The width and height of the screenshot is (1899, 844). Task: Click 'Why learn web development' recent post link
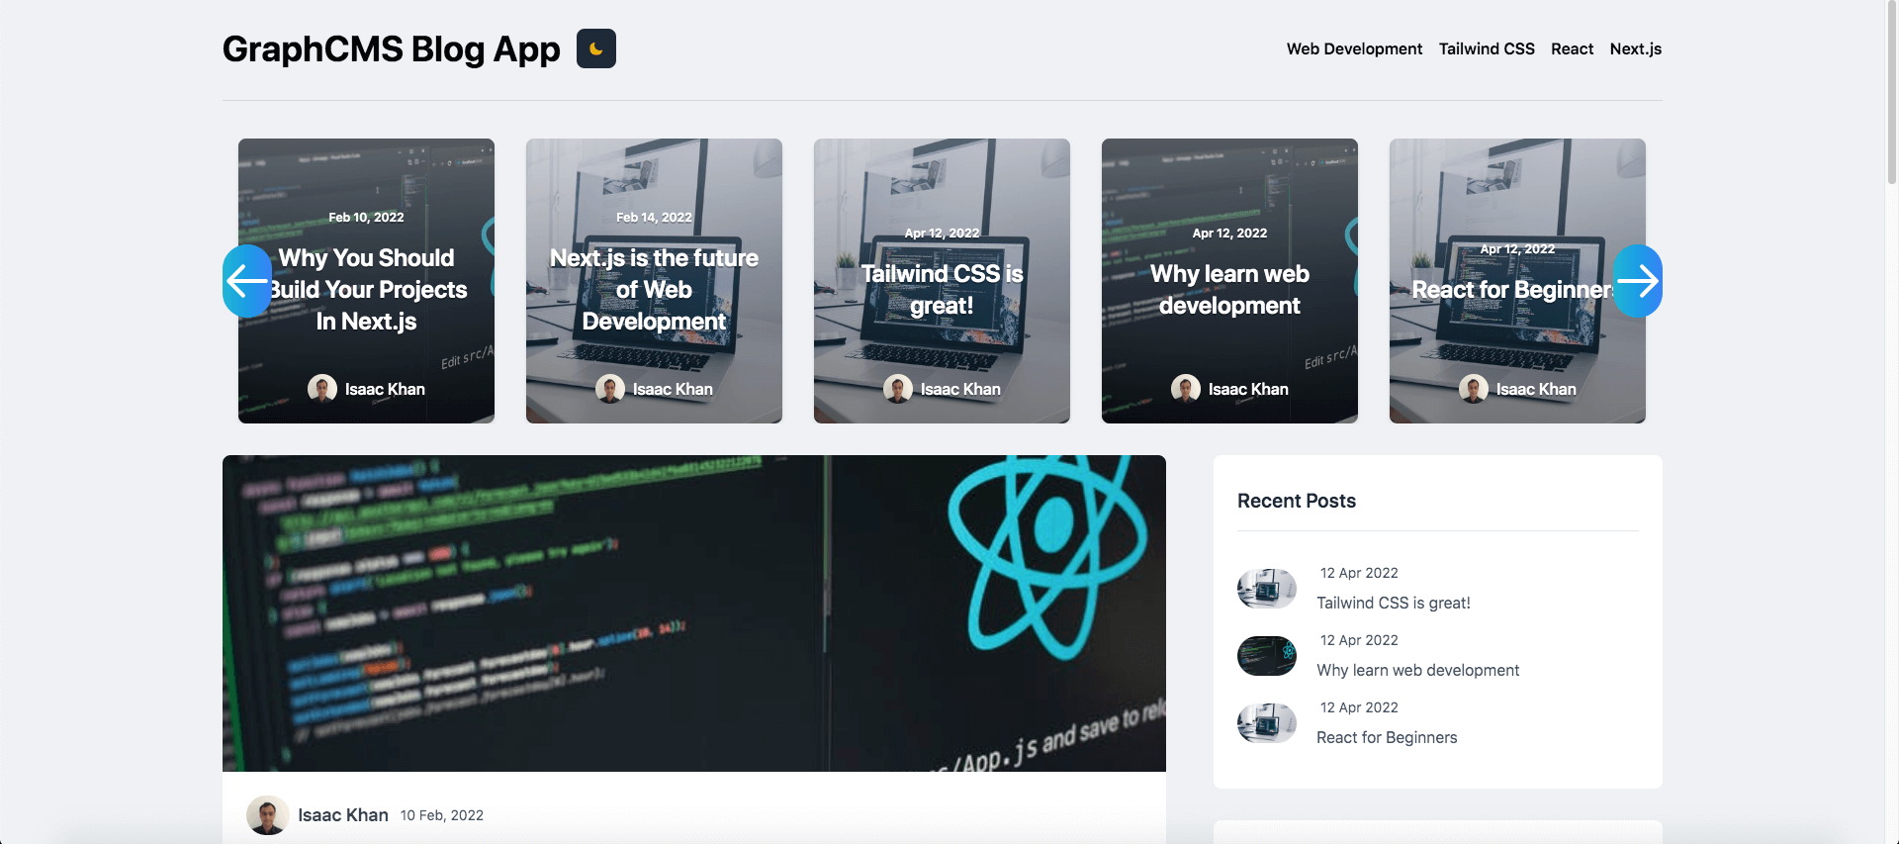[1417, 670]
